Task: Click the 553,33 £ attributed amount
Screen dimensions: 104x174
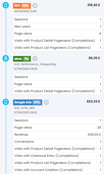Action: pos(93,101)
